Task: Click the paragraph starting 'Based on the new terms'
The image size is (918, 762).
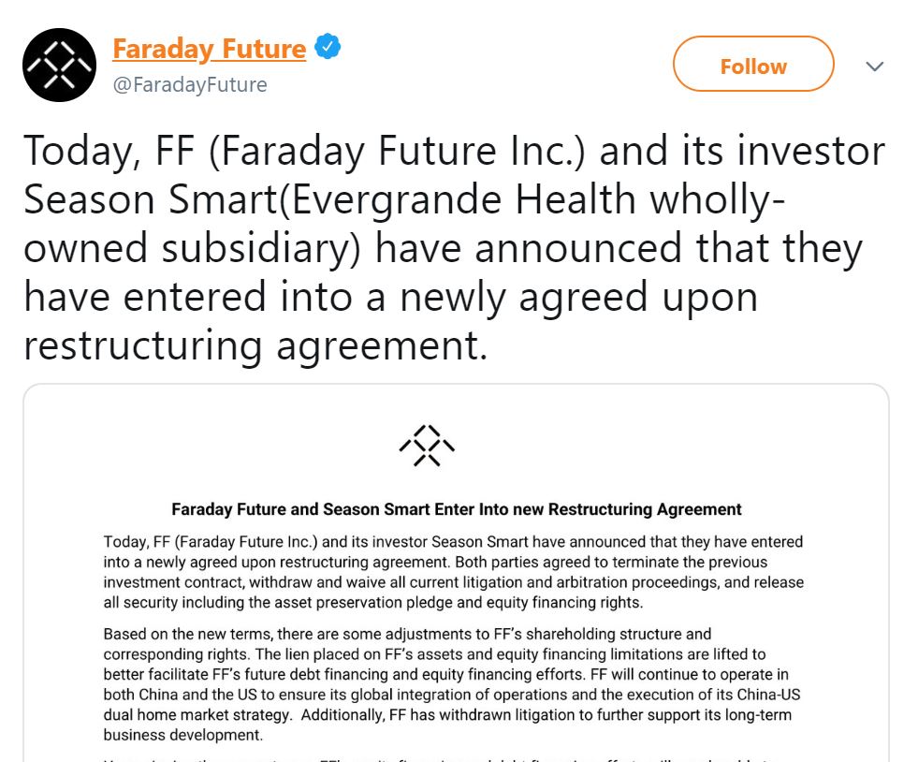Action: [x=452, y=684]
